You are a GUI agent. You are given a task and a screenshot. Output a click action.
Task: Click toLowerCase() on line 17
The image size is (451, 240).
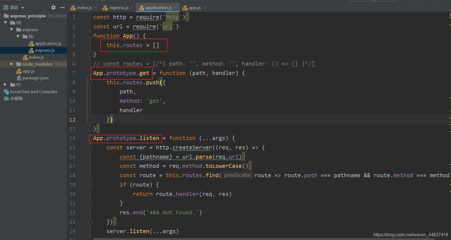(227, 166)
